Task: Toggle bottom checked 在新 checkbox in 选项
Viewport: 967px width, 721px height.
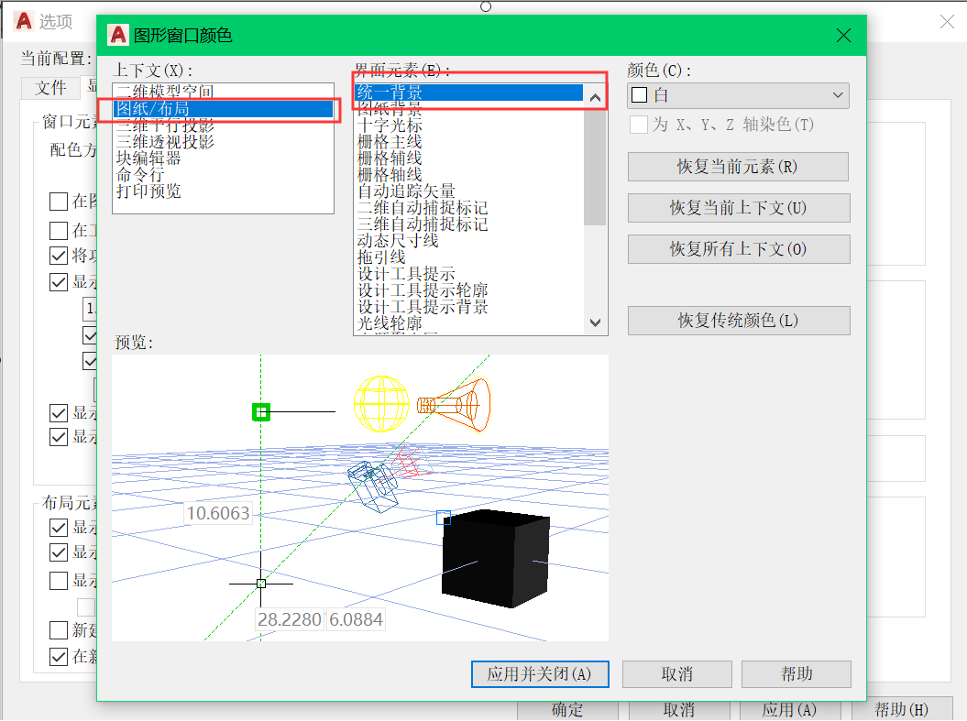Action: pyautogui.click(x=59, y=656)
